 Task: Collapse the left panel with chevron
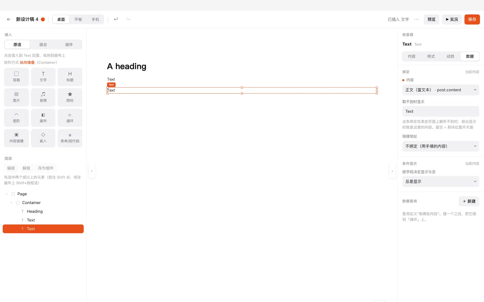pyautogui.click(x=92, y=171)
